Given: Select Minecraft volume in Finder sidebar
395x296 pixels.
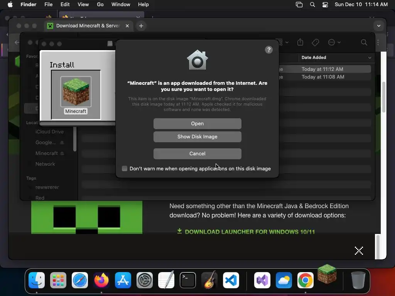Looking at the screenshot, I should click(47, 153).
